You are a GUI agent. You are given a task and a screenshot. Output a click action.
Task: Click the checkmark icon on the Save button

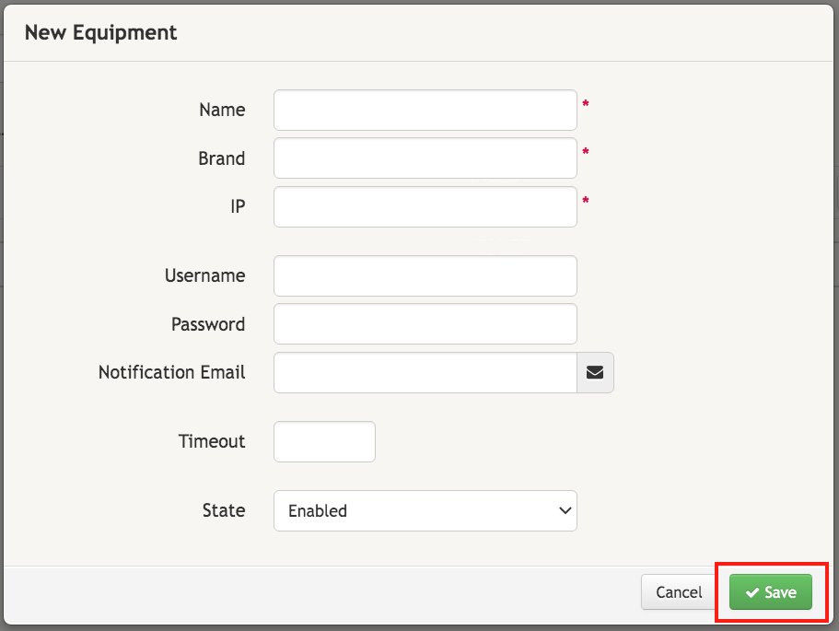click(752, 592)
